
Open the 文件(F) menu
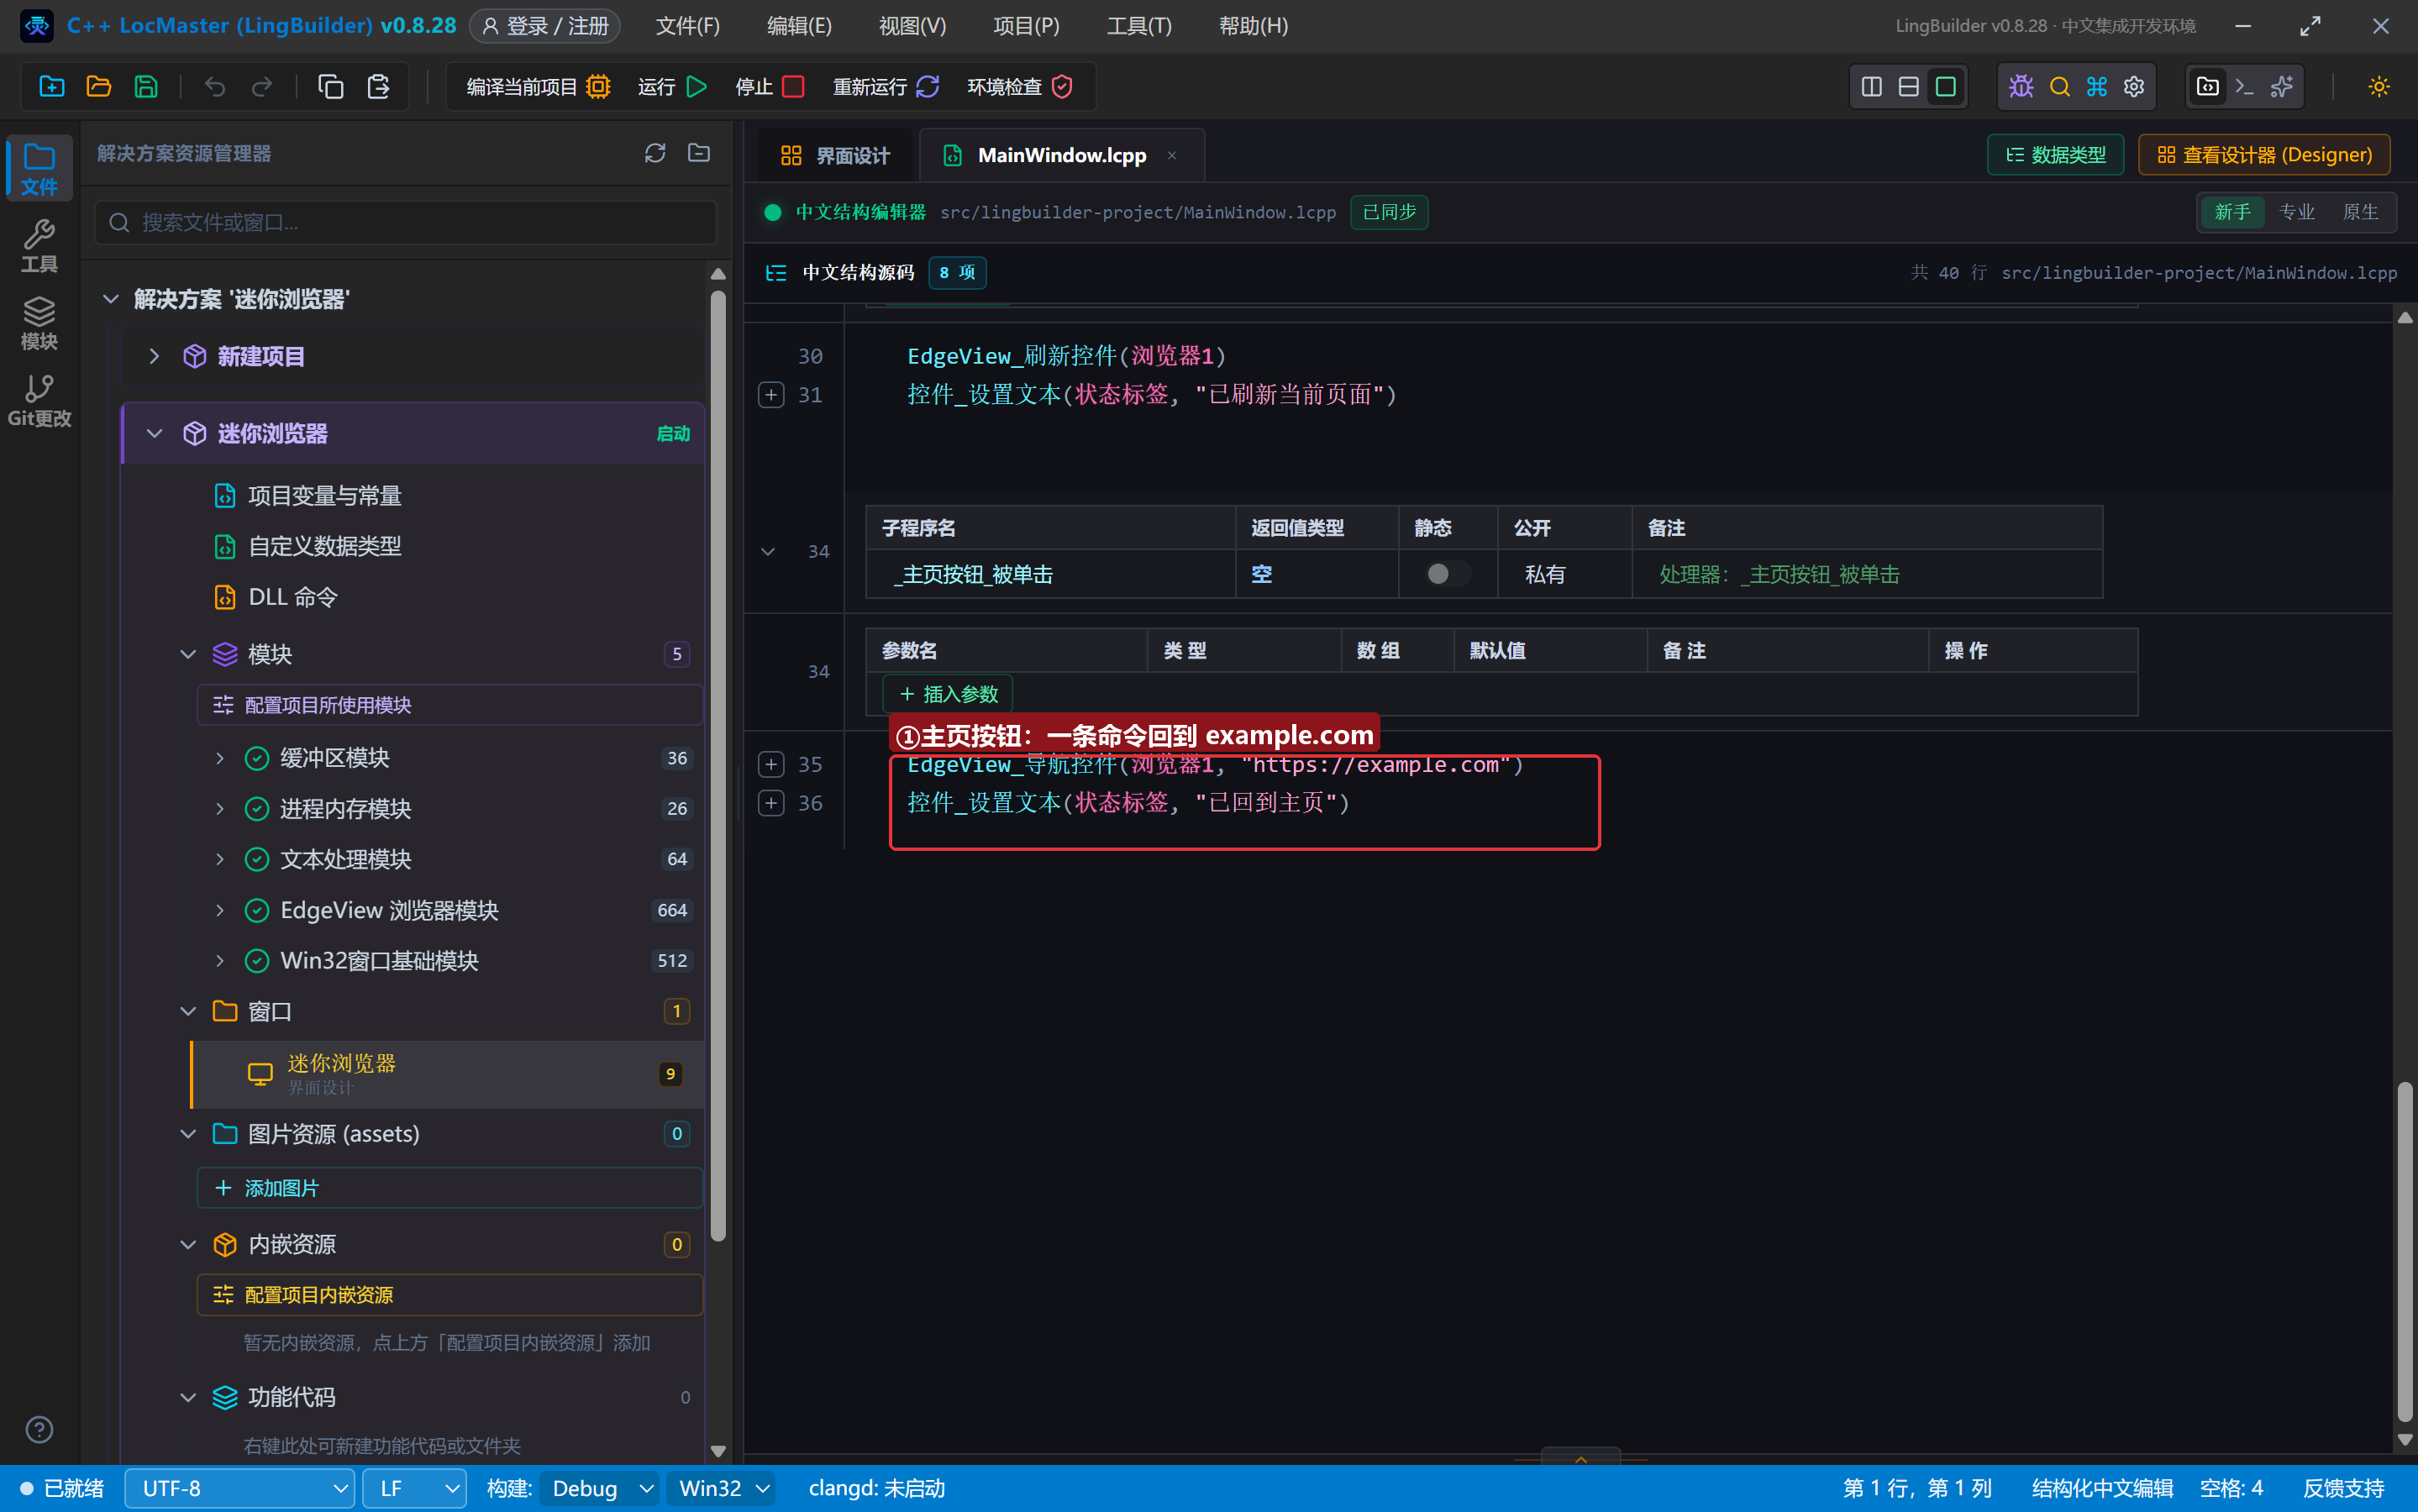(688, 26)
